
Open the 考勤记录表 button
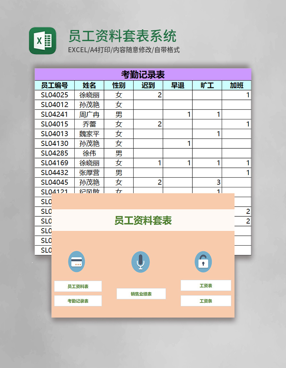77,301
